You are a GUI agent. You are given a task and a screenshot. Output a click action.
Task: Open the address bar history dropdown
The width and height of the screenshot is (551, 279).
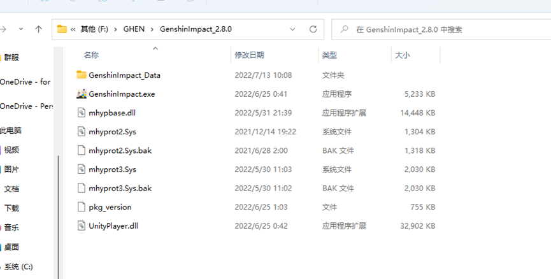[x=292, y=29]
